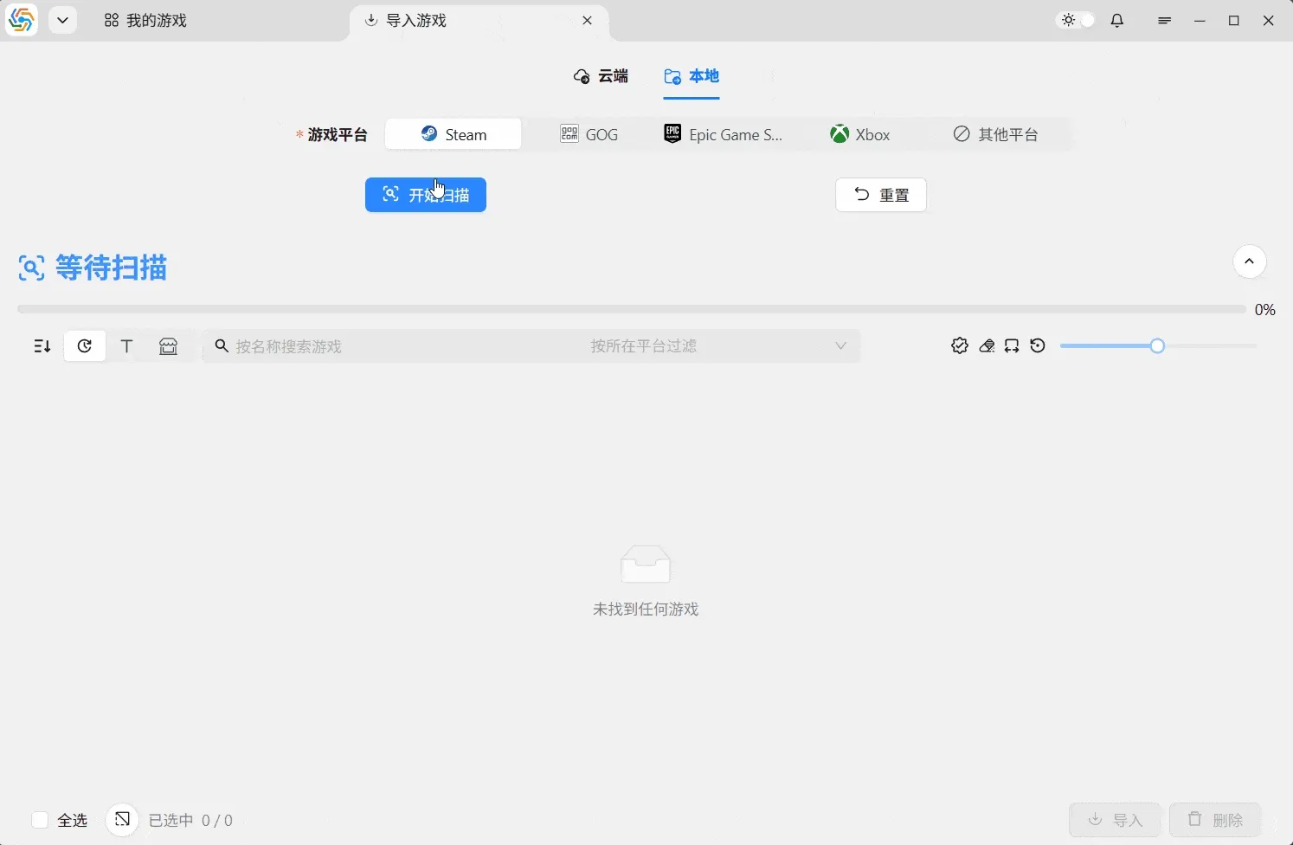Open the 按所在平台过滤 platform filter dropdown
1293x845 pixels.
[x=717, y=346]
